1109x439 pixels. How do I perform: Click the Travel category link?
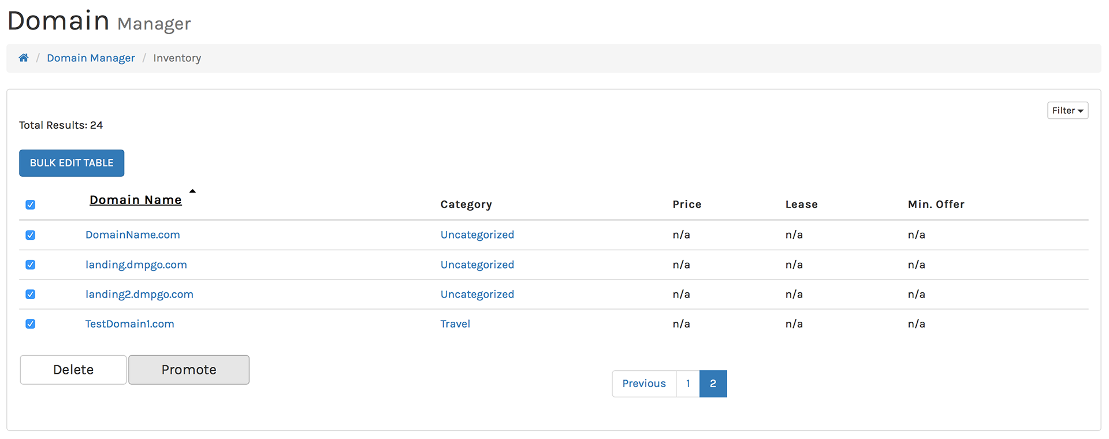tap(455, 324)
